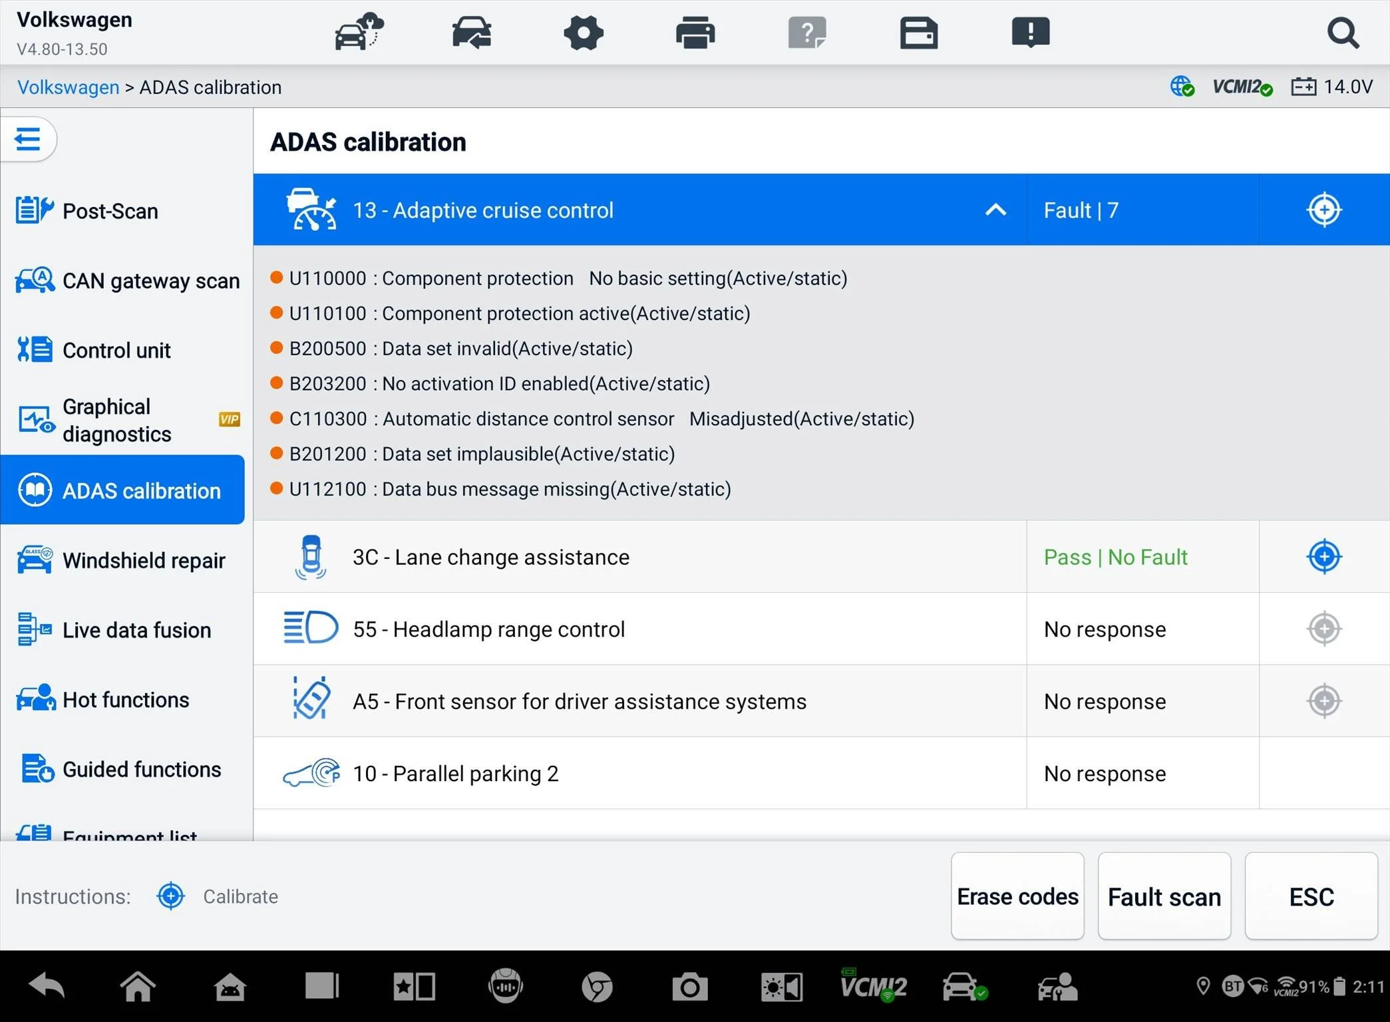The image size is (1390, 1022).
Task: Click fault code C110300 sensor misadjusted
Action: (592, 419)
